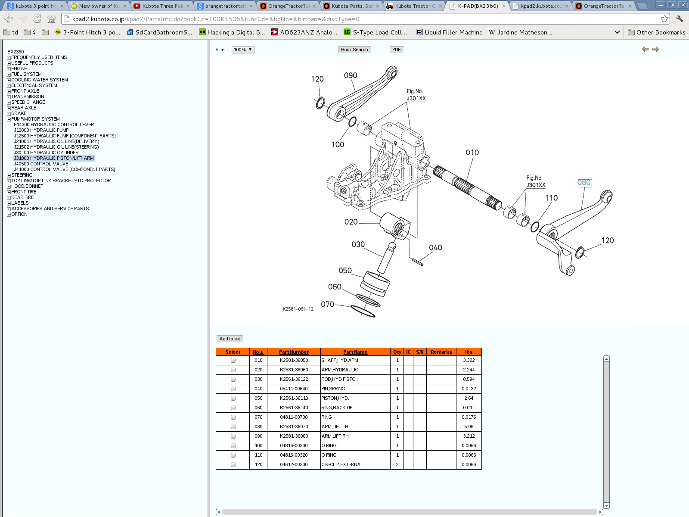Select checkbox for part 020 ARM,HYDRAULIC
Image resolution: width=689 pixels, height=517 pixels.
tap(233, 370)
